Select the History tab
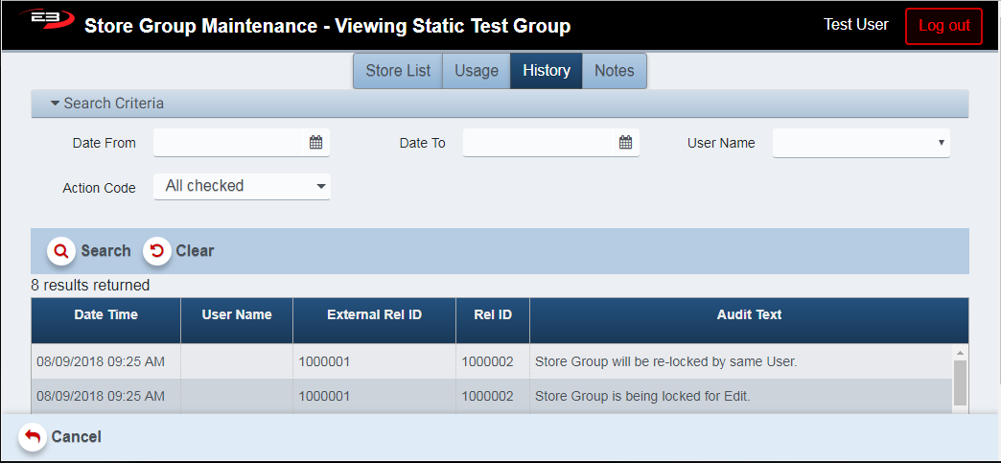The image size is (1001, 463). (x=547, y=71)
